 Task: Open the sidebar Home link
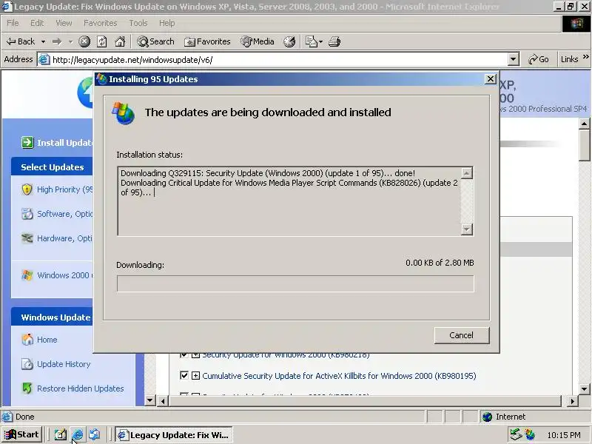[x=47, y=340]
